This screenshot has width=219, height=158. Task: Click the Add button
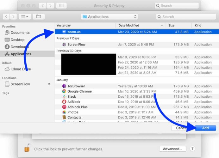click(x=205, y=128)
